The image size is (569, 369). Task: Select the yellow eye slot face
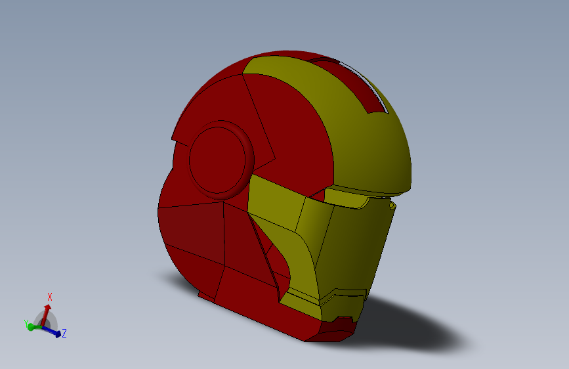(345, 198)
